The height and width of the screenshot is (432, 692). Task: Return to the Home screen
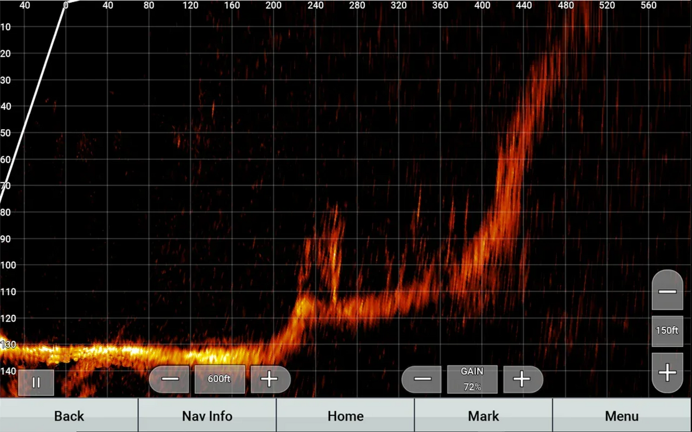coord(345,416)
